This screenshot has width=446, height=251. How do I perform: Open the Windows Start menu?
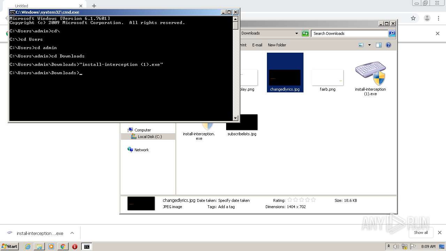tap(10, 246)
